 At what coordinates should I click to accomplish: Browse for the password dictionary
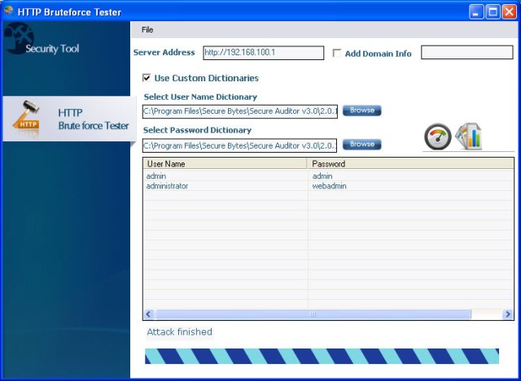click(361, 145)
